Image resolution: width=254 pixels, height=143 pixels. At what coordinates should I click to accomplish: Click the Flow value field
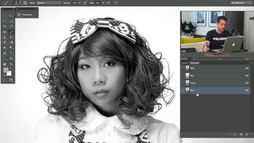tap(98, 3)
